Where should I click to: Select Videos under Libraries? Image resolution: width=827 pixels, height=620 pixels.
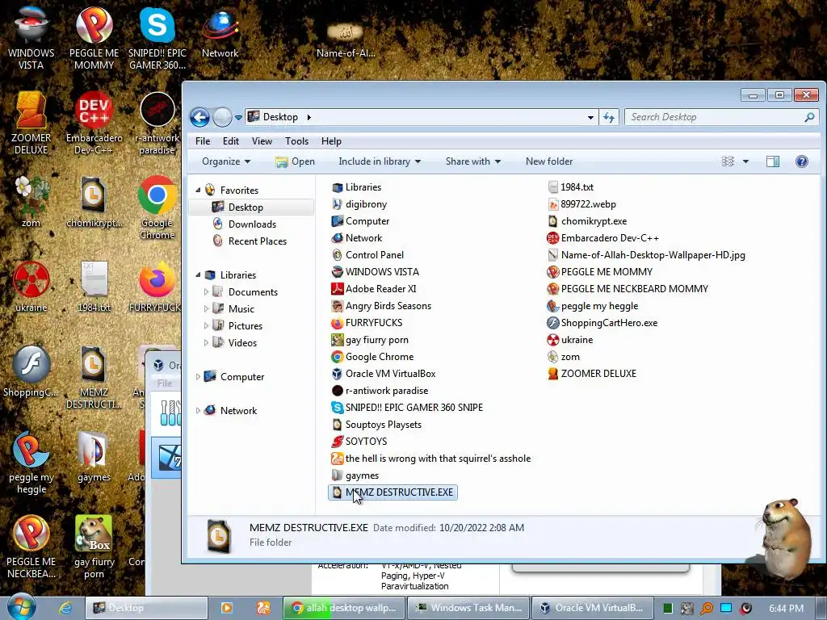[x=242, y=342]
